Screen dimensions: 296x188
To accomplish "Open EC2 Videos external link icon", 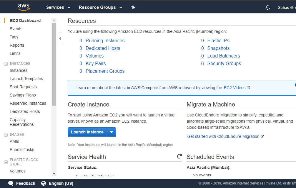I will [248, 87].
